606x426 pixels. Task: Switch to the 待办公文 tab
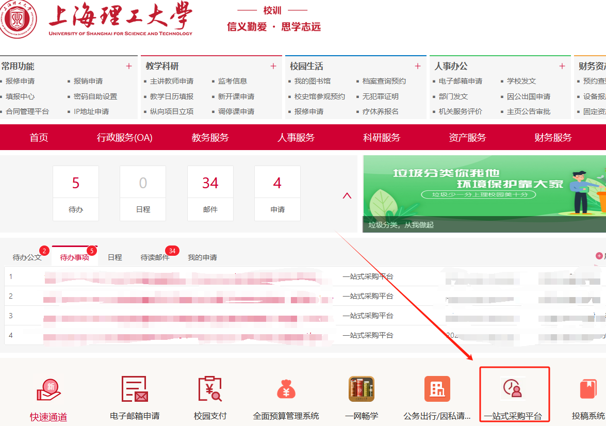click(x=27, y=257)
